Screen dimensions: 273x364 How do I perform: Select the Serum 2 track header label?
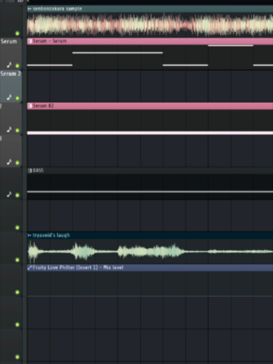pos(10,74)
